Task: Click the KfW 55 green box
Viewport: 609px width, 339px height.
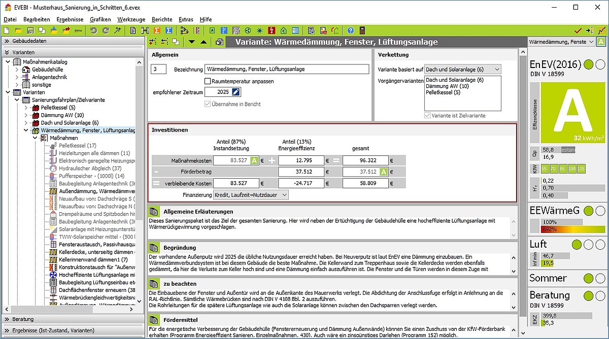Action: pyautogui.click(x=545, y=168)
